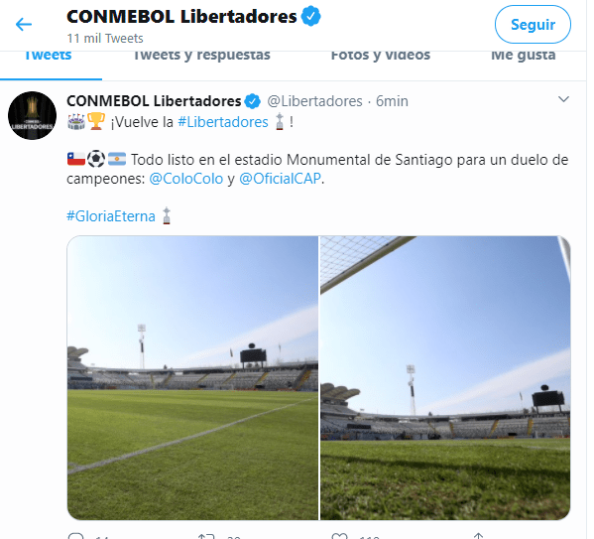Follow the account with the Seguir button
This screenshot has width=594, height=539.
tap(533, 25)
